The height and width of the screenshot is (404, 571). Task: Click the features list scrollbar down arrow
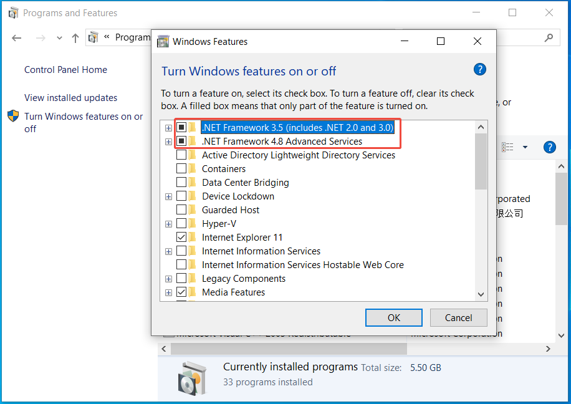click(481, 294)
